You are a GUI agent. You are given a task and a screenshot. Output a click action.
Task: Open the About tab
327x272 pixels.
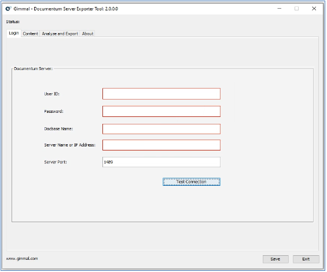[x=87, y=34]
